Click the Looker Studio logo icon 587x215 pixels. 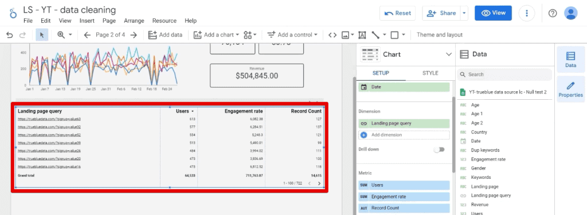[x=13, y=13]
